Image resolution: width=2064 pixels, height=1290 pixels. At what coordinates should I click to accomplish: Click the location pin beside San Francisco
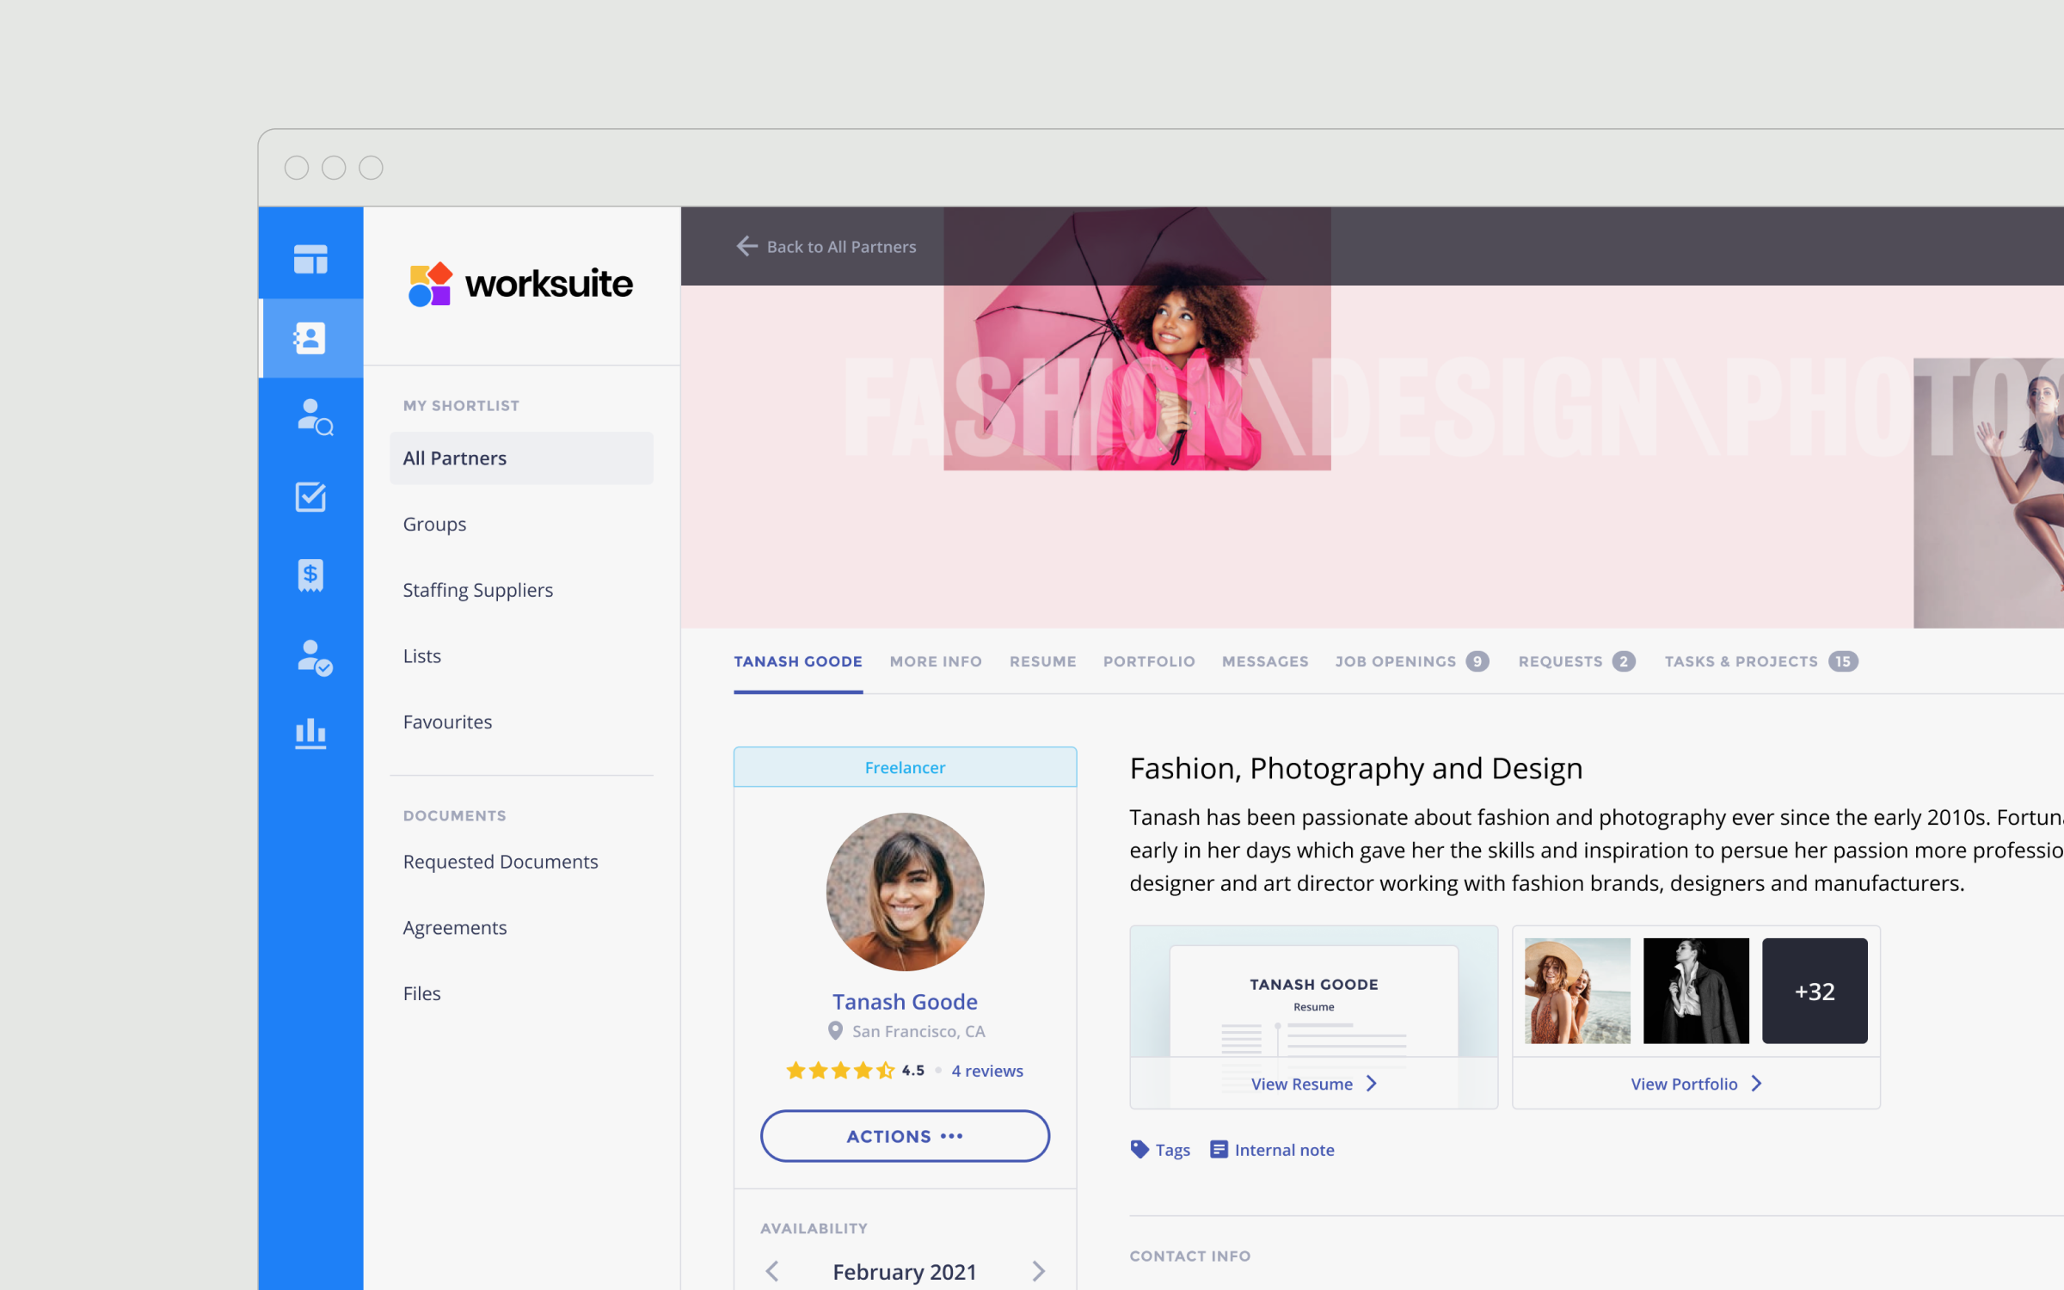835,1030
